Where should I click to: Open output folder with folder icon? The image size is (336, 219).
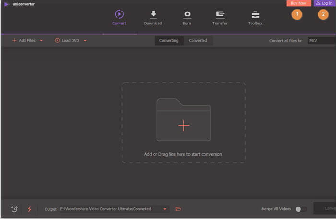[x=178, y=209]
